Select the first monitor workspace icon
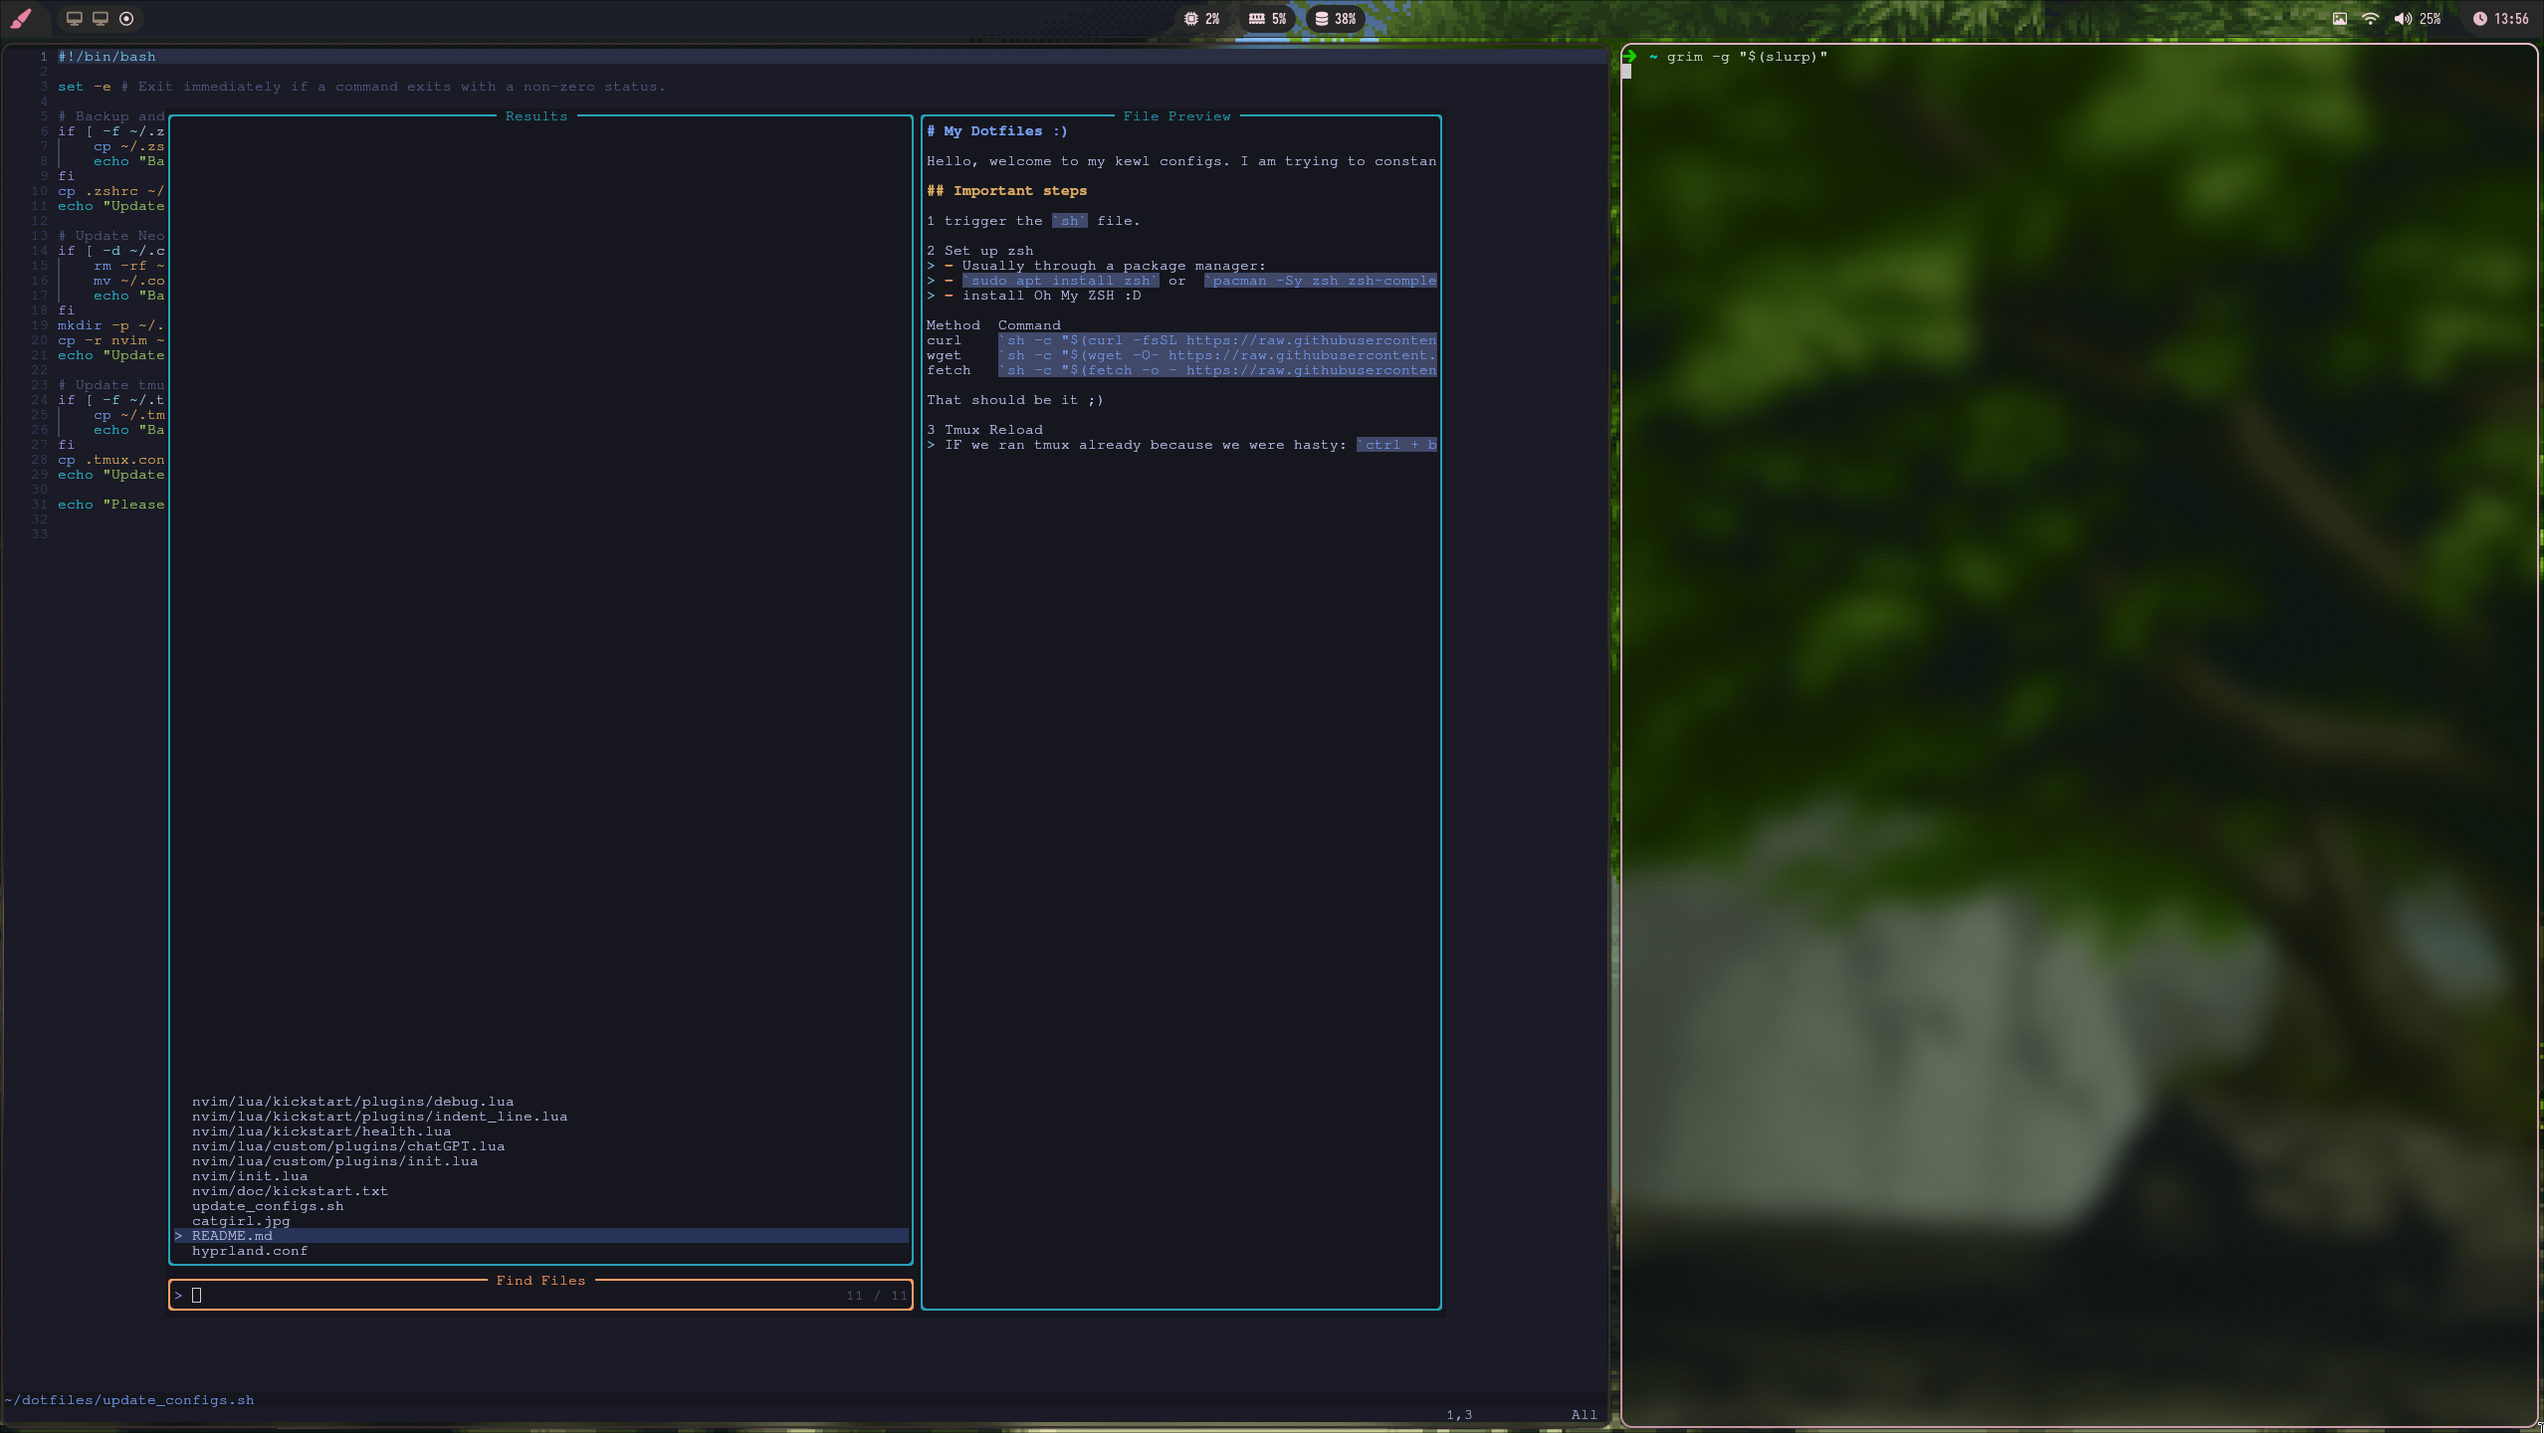2544x1433 pixels. tap(73, 19)
